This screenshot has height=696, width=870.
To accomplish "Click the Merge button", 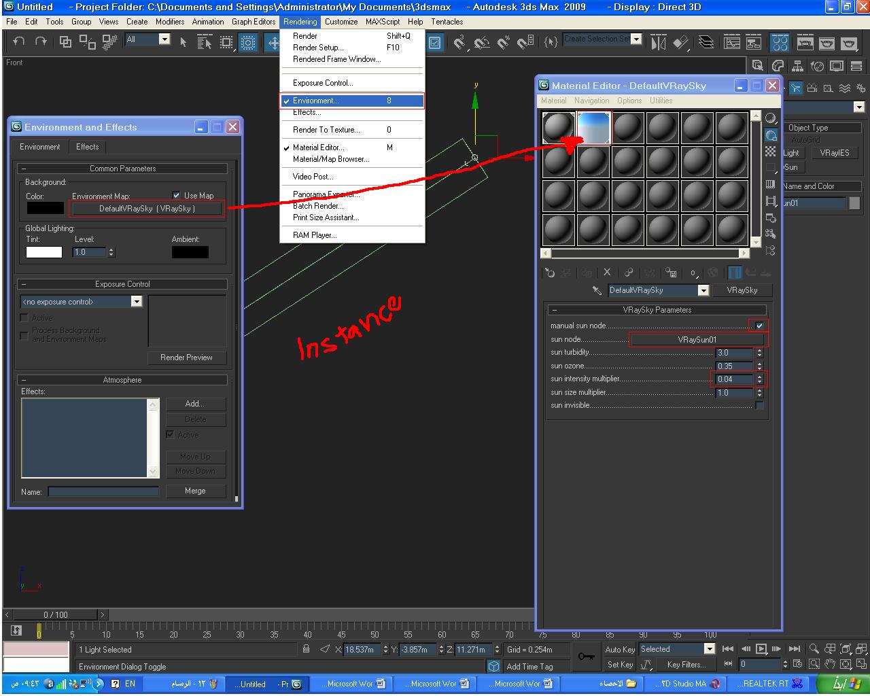I will (x=195, y=491).
